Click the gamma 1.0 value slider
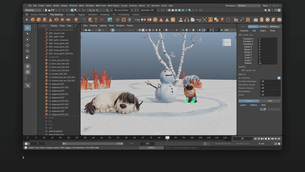 coord(216,30)
